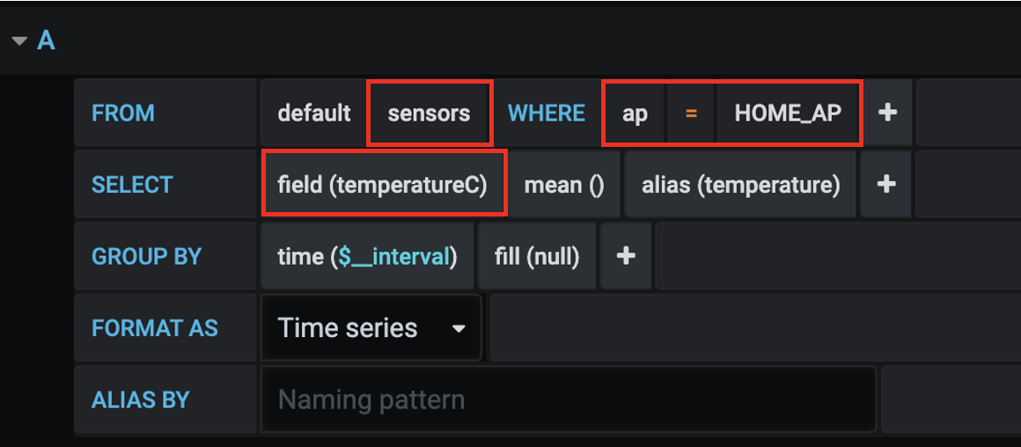Add a WHERE condition with plus icon
Viewport: 1021px width, 447px height.
(x=887, y=113)
